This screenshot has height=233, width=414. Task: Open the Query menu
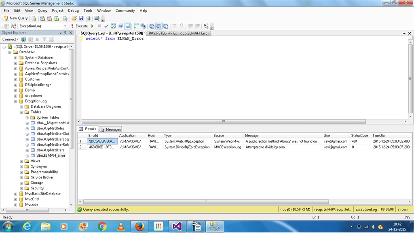(x=42, y=10)
